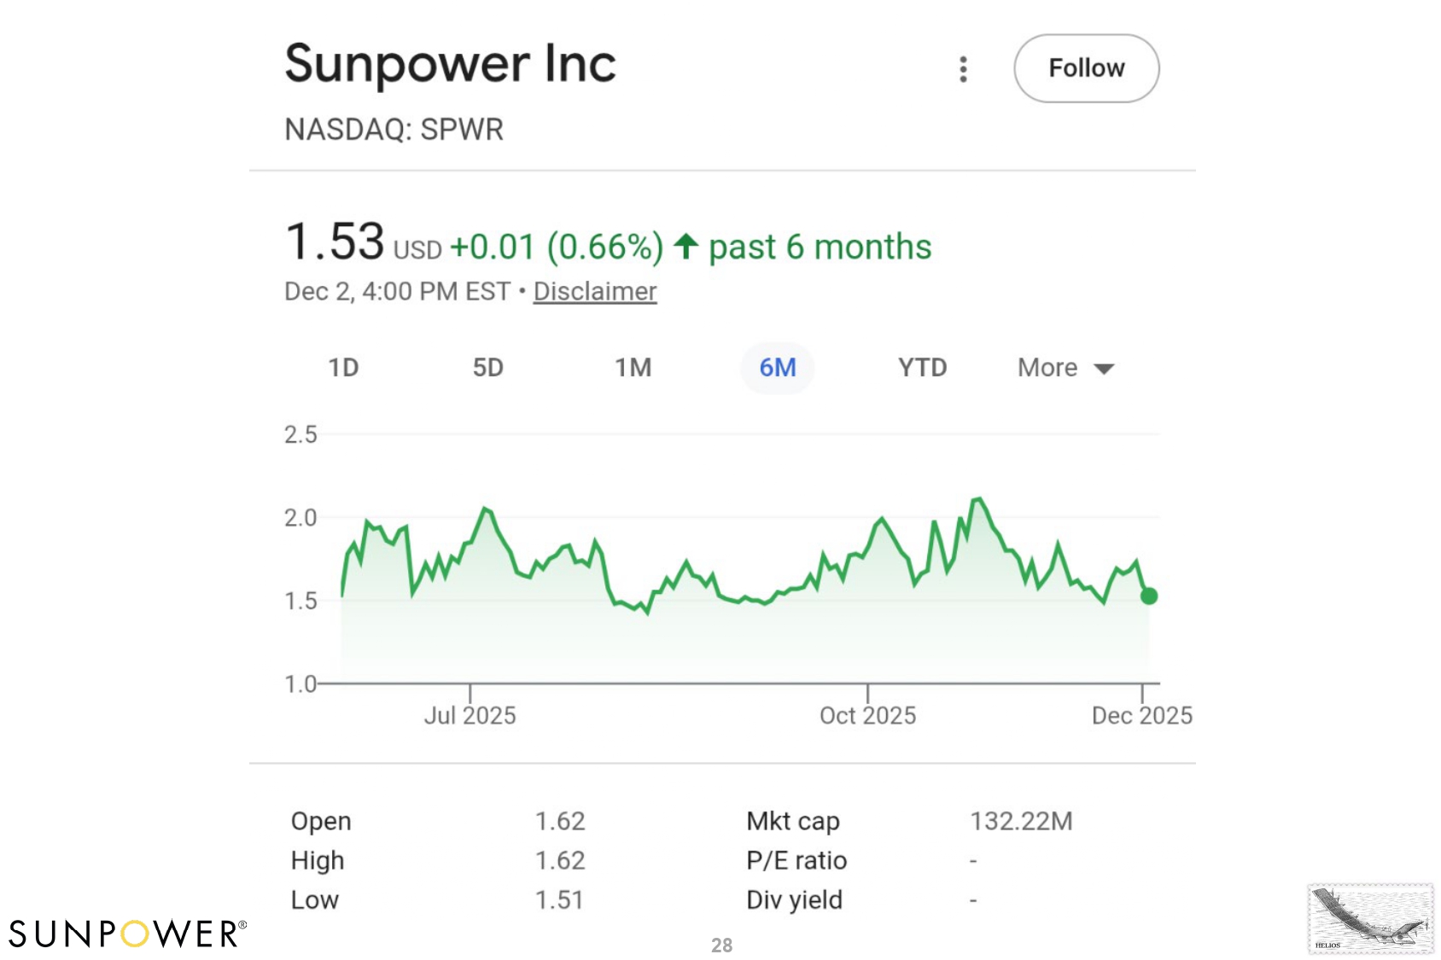
Task: Click the 1.53 USD stock price
Action: (x=335, y=242)
